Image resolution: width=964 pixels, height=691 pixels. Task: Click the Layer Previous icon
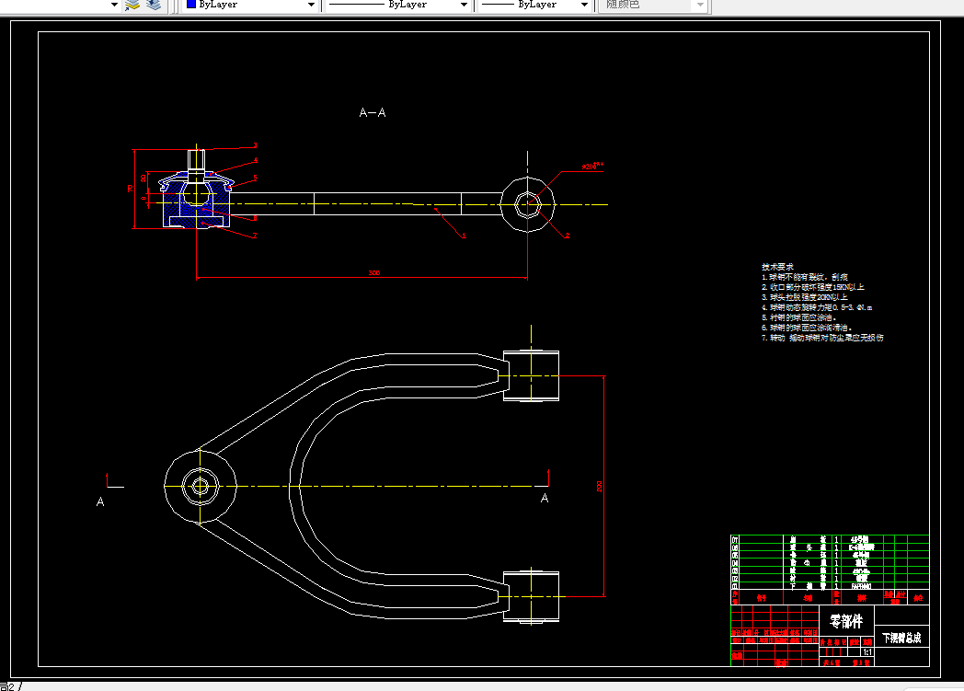coord(154,5)
